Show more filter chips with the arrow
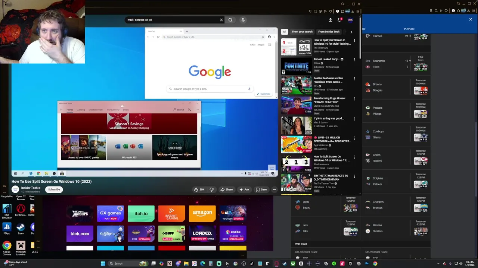The width and height of the screenshot is (478, 268). [351, 32]
